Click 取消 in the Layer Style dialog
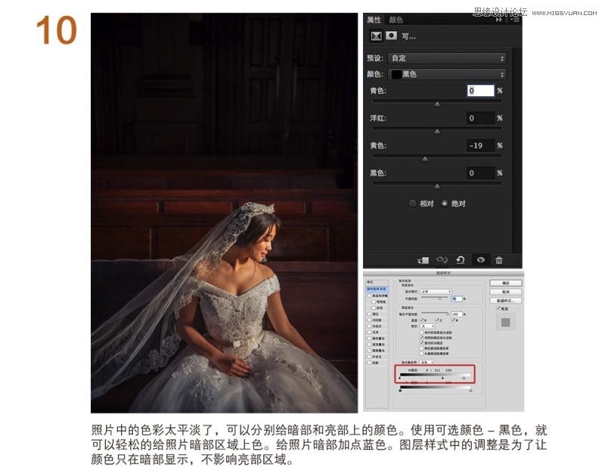The height and width of the screenshot is (474, 605). (x=506, y=292)
